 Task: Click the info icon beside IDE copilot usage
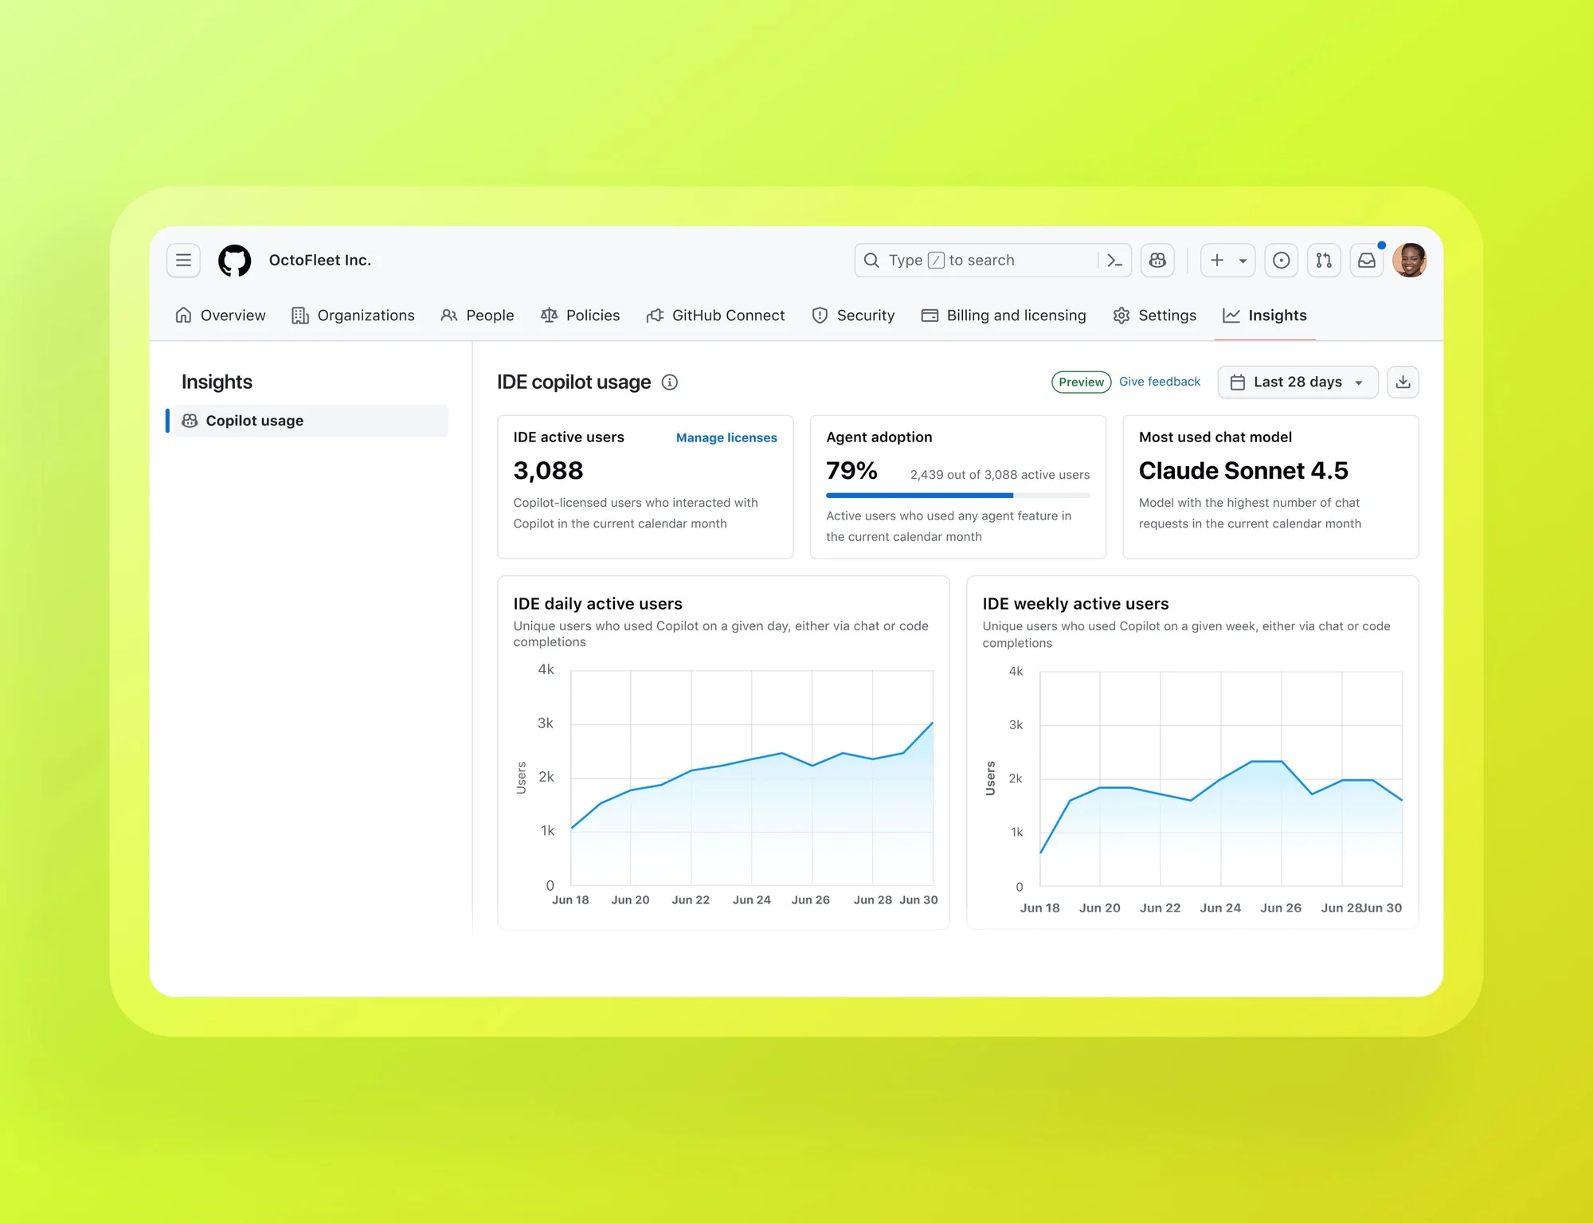[x=670, y=382]
